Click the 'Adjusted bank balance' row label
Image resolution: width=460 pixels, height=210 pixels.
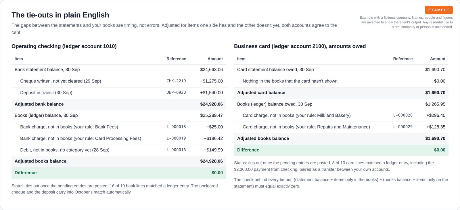[39, 104]
